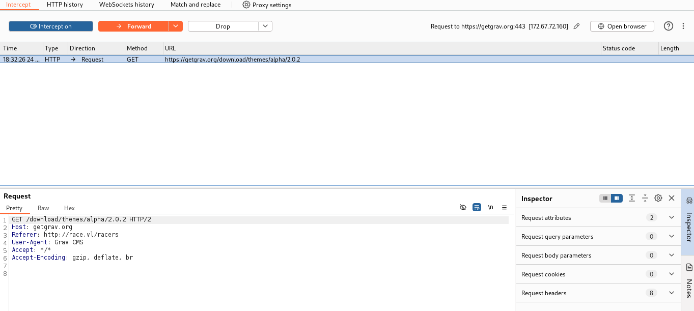694x311 pixels.
Task: Close the Inspector panel with the X
Action: tap(672, 199)
